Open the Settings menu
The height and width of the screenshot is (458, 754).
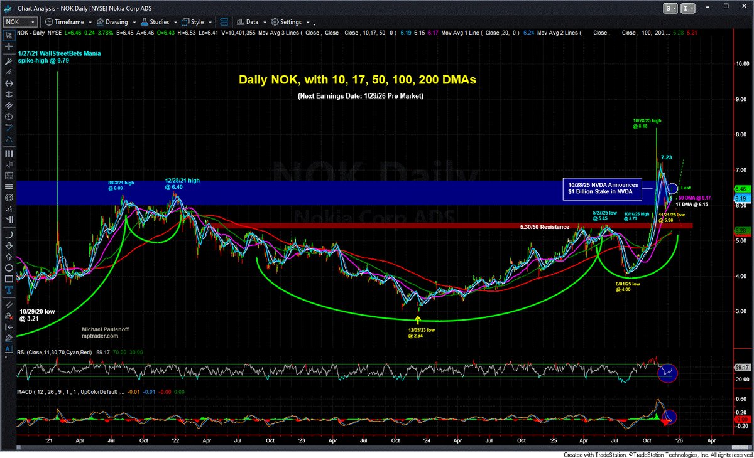tap(291, 21)
